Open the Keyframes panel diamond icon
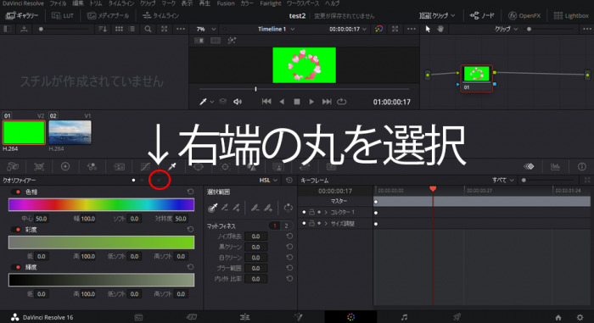594x323 pixels. (x=529, y=167)
